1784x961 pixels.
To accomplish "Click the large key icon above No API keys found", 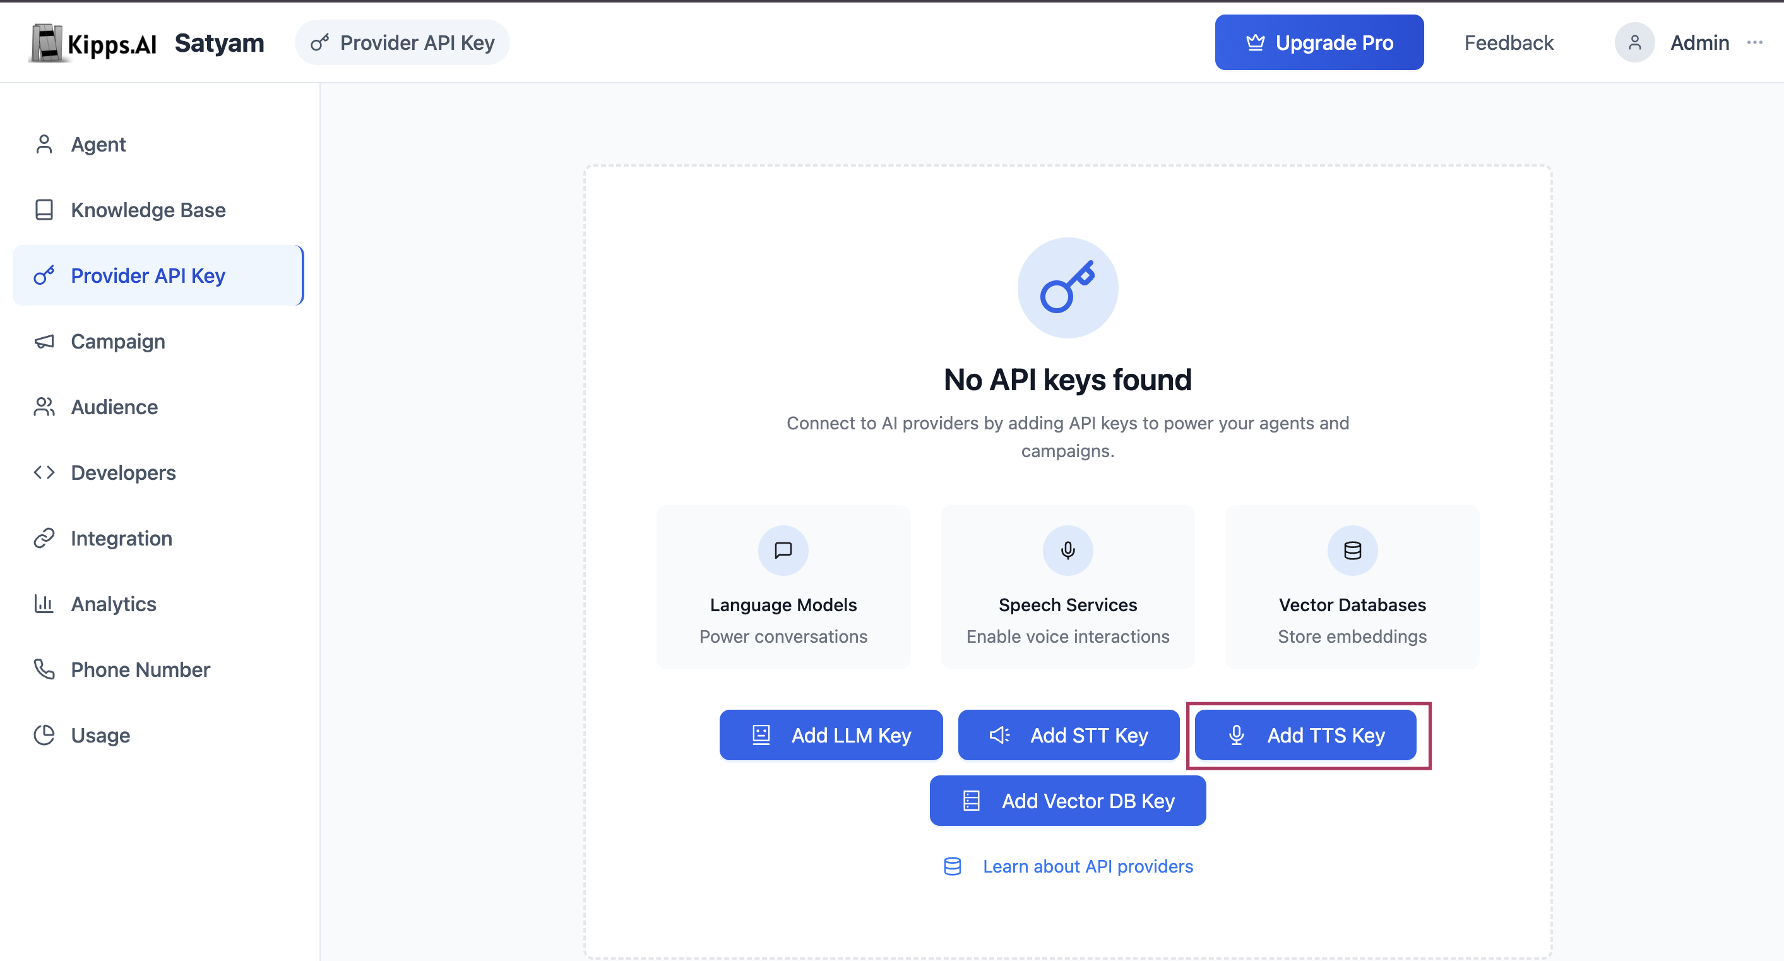I will (x=1067, y=287).
